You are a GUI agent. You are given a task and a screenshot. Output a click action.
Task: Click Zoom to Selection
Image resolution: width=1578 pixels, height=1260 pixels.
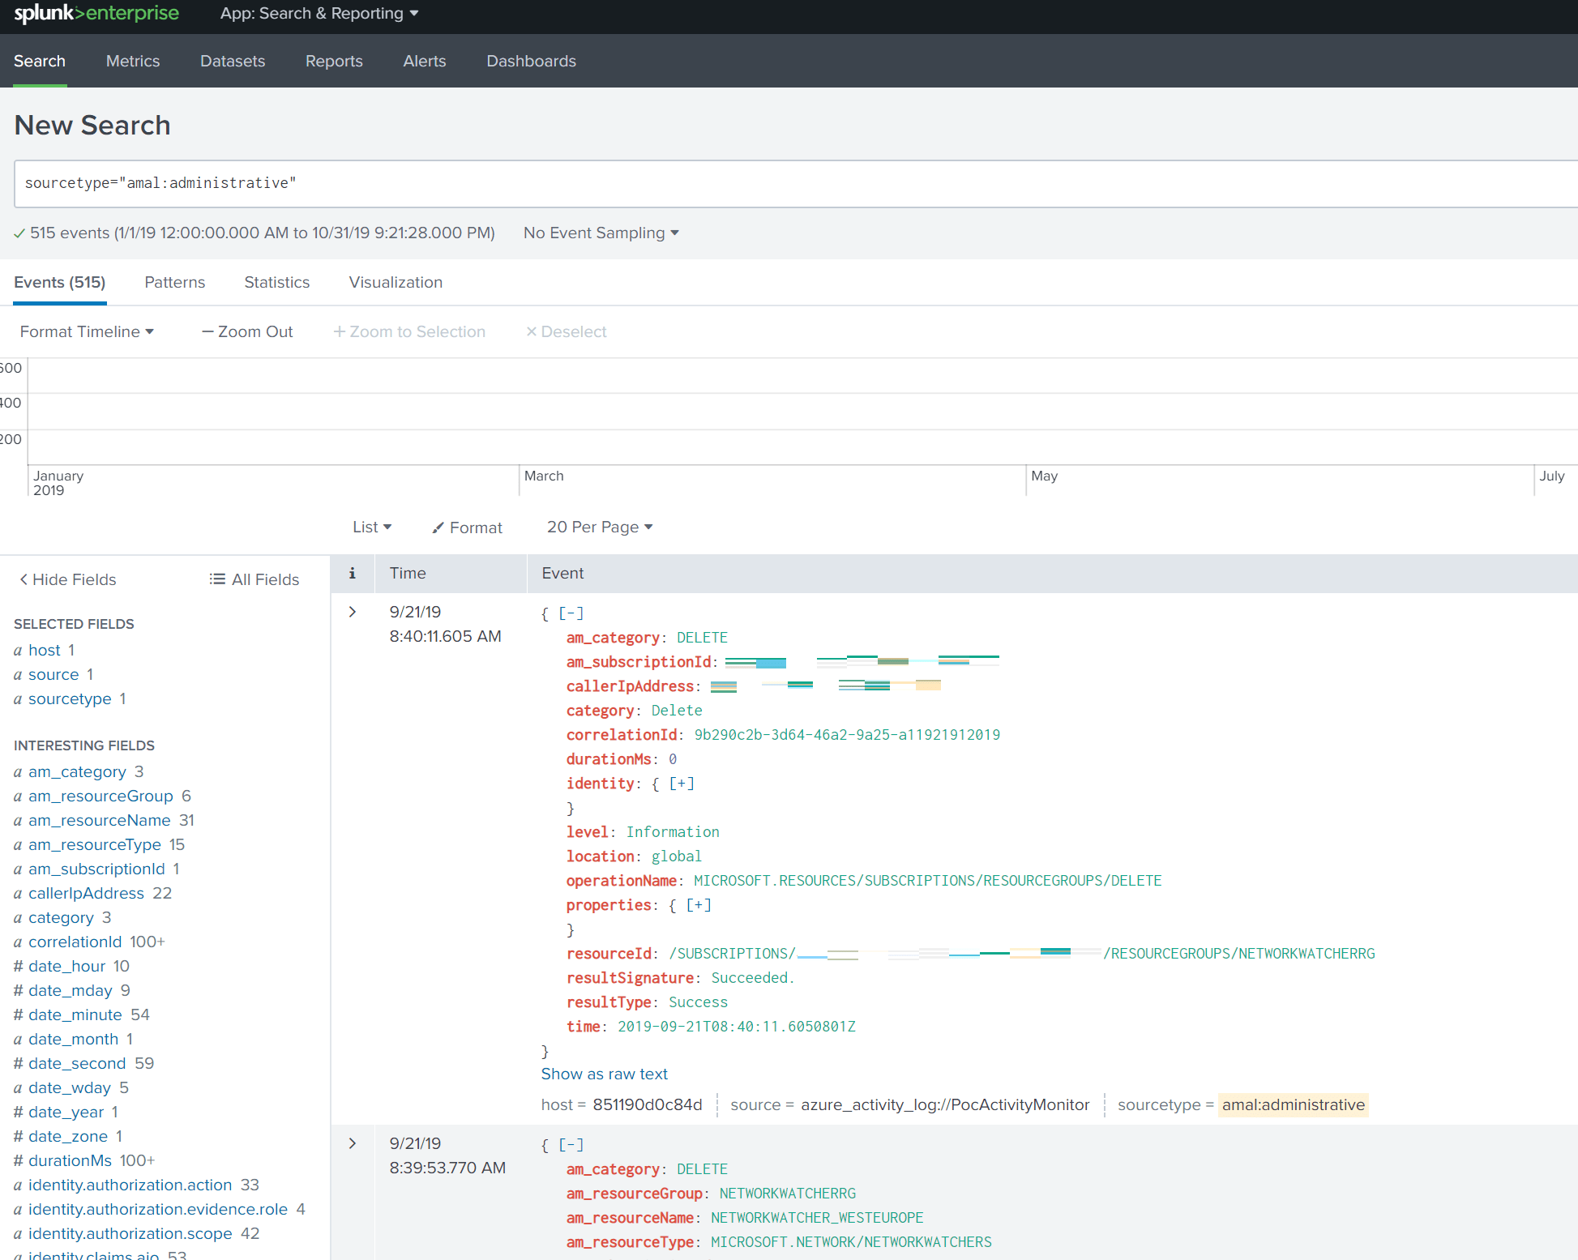point(409,331)
